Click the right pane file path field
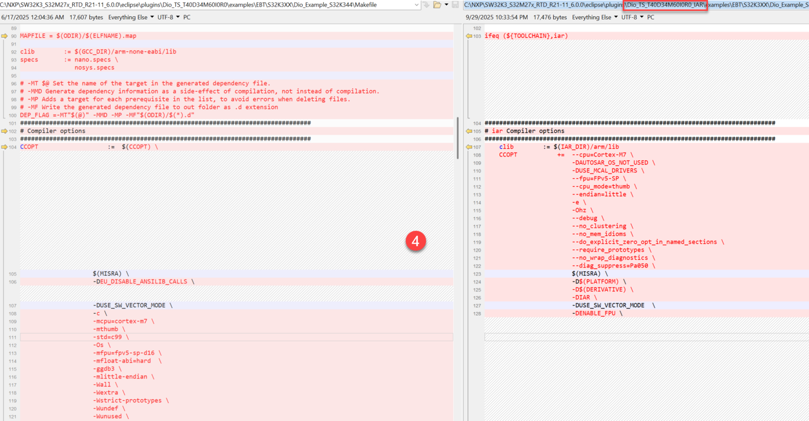This screenshot has height=421, width=809. coord(636,5)
